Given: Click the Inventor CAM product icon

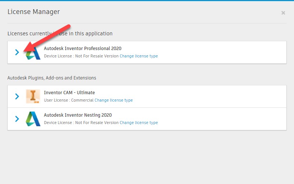Looking at the screenshot, I should (33, 96).
